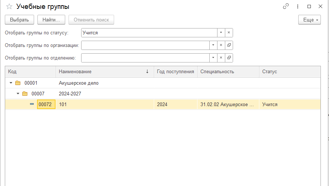
Task: Add window to favorites with star icon
Action: pyautogui.click(x=9, y=7)
